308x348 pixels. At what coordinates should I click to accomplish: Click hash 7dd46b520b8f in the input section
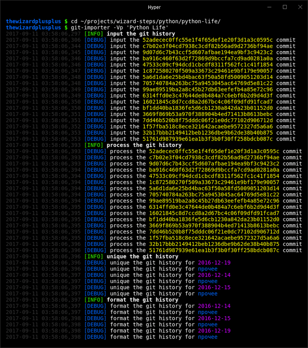(207, 120)
